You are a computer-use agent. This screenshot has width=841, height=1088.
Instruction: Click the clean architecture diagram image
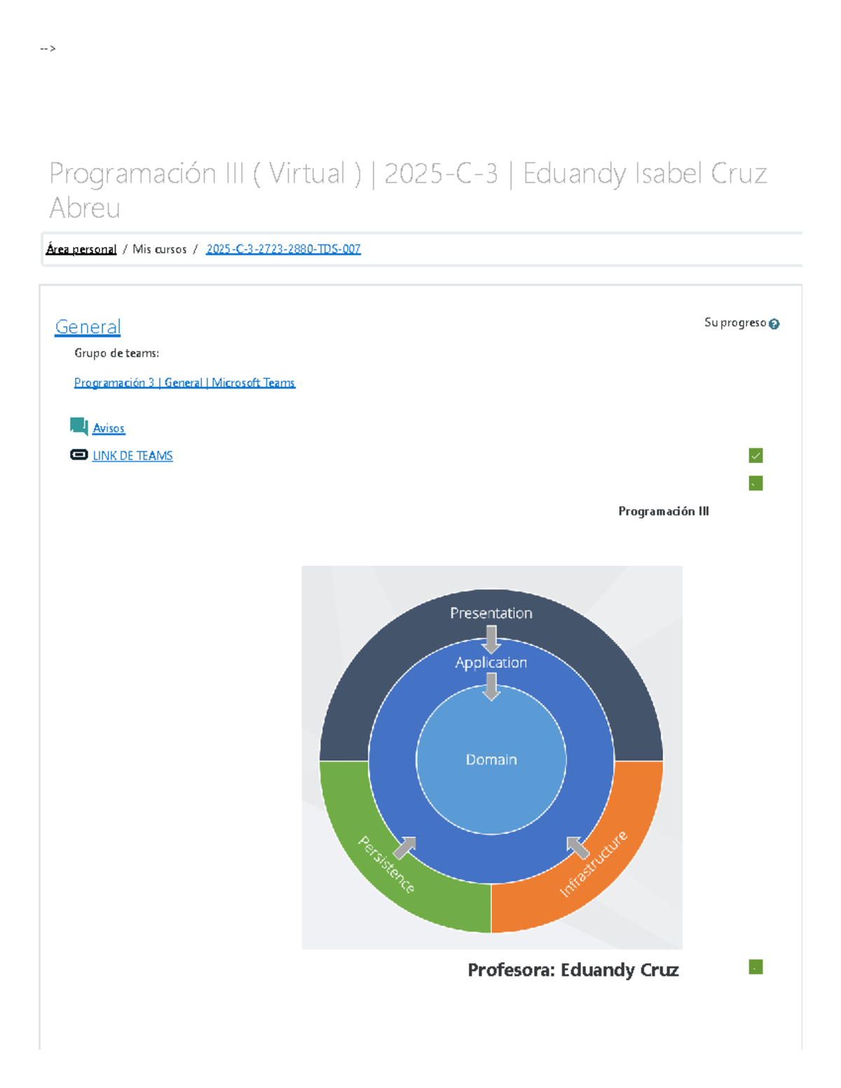pos(492,757)
